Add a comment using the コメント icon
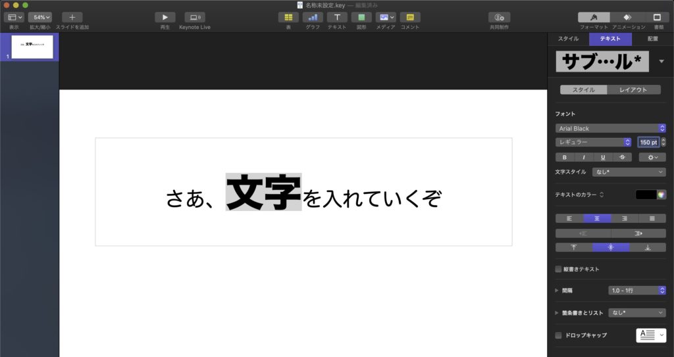The width and height of the screenshot is (674, 357). 410,17
